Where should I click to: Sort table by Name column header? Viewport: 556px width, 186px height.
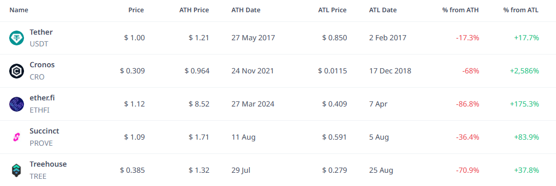19,10
